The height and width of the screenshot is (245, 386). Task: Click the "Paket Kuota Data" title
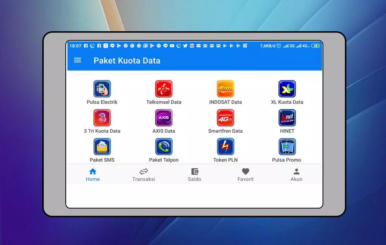[127, 61]
